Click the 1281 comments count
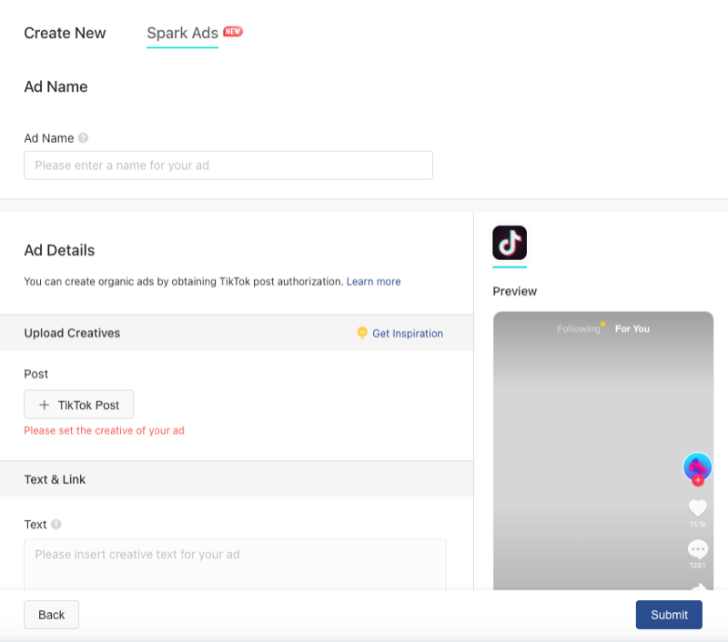This screenshot has height=642, width=728. (x=697, y=566)
